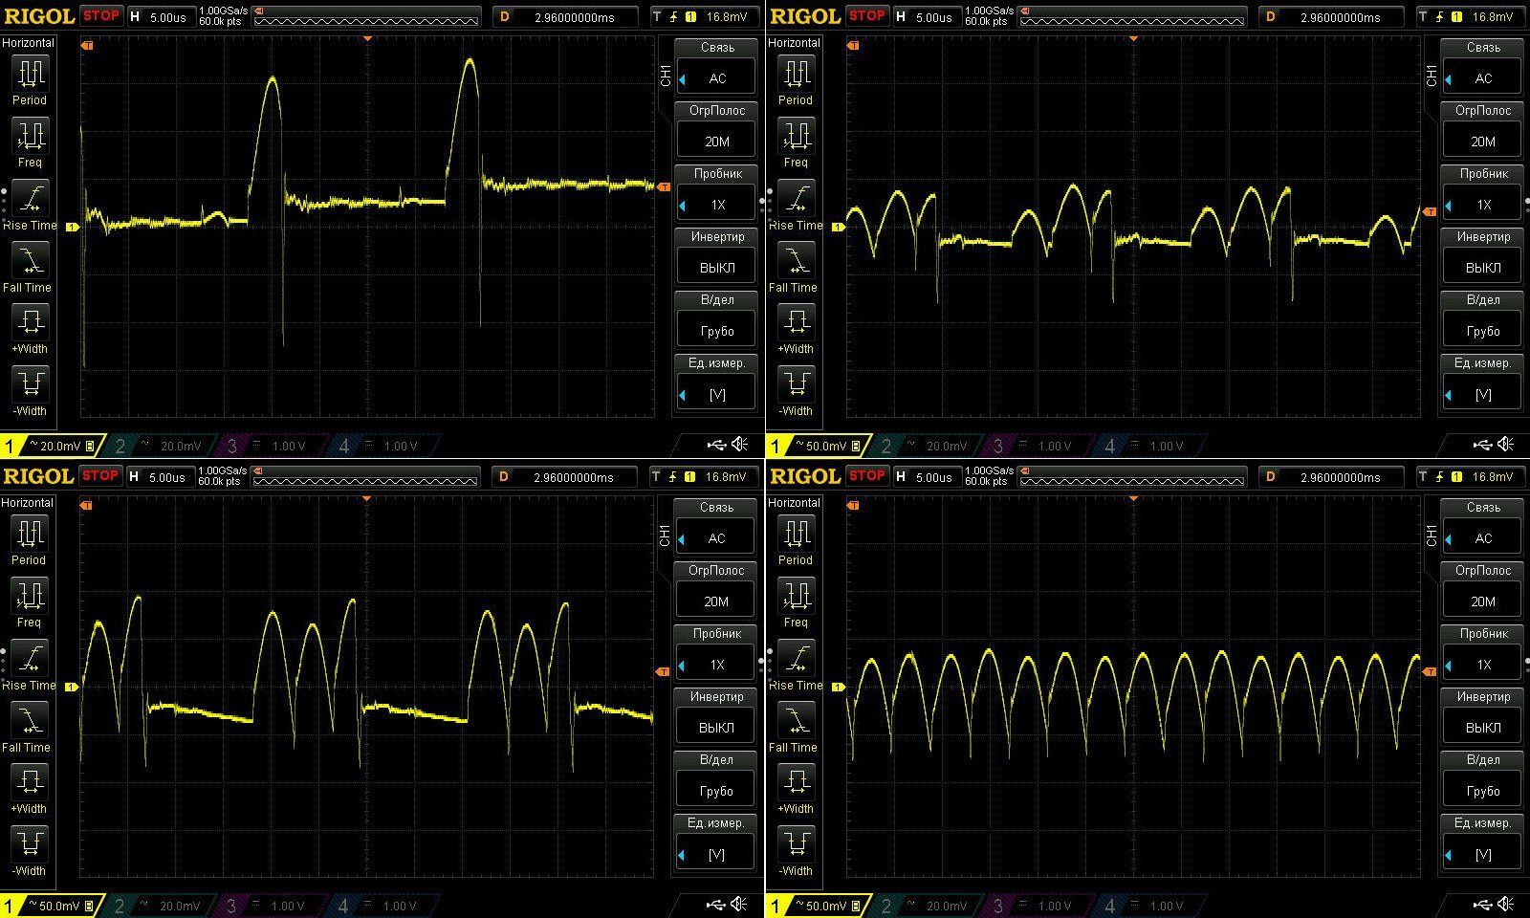Viewport: 1530px width, 918px height.
Task: Click the +Width measurement icon in top-left capture
Action: 30,322
